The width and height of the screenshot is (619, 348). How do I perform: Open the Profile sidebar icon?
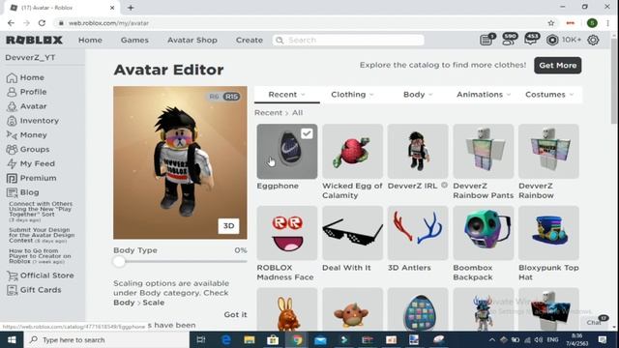point(12,92)
